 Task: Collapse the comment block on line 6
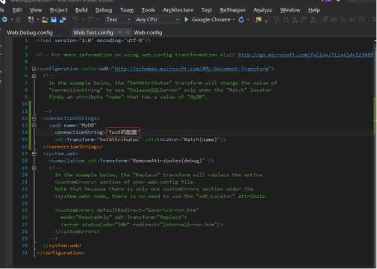pos(34,76)
